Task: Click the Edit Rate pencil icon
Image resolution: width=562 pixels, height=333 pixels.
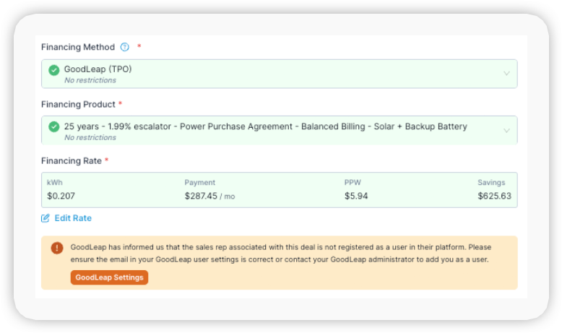Action: click(46, 218)
